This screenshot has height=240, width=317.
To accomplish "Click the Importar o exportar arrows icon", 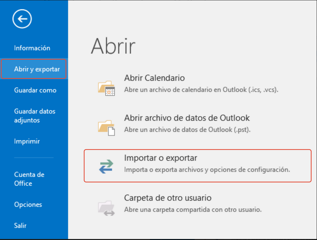I will [106, 166].
